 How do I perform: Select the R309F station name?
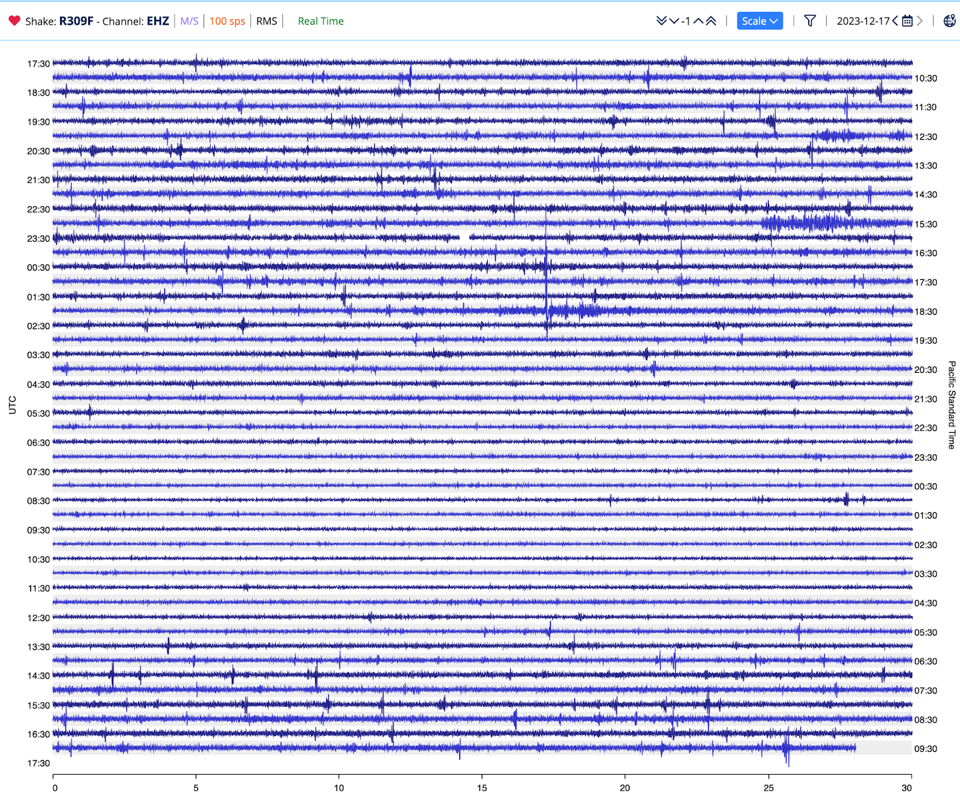click(76, 21)
